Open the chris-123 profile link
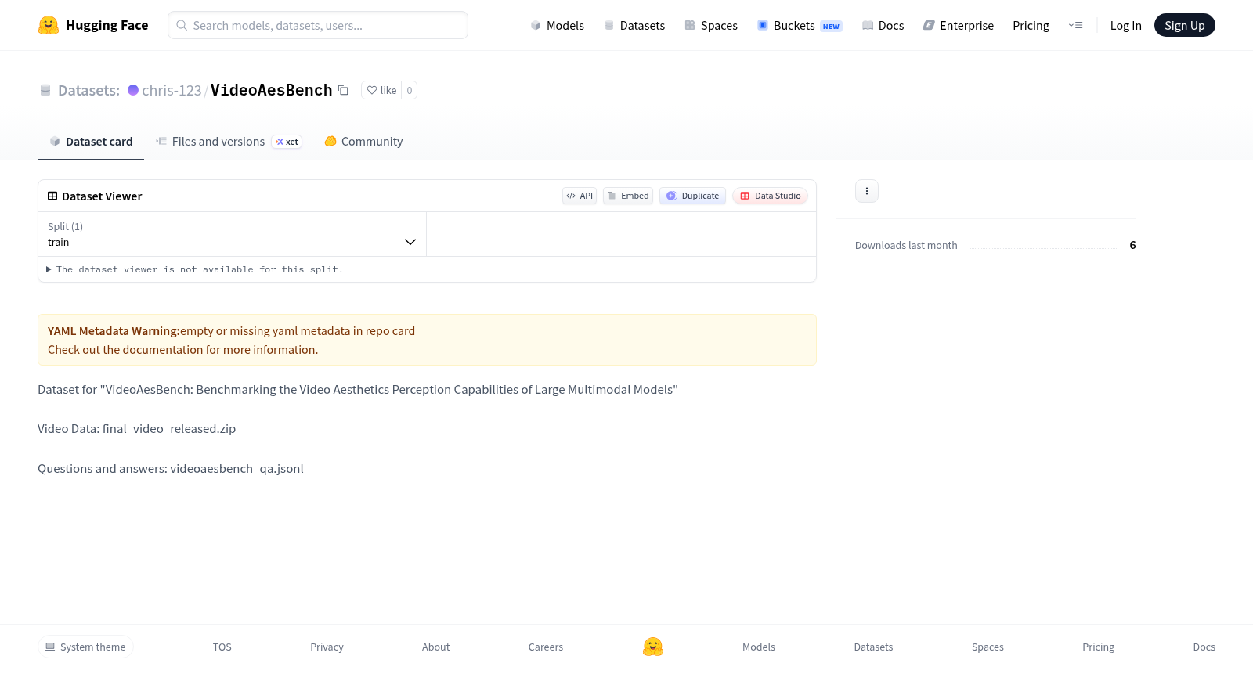Image resolution: width=1253 pixels, height=674 pixels. tap(172, 90)
